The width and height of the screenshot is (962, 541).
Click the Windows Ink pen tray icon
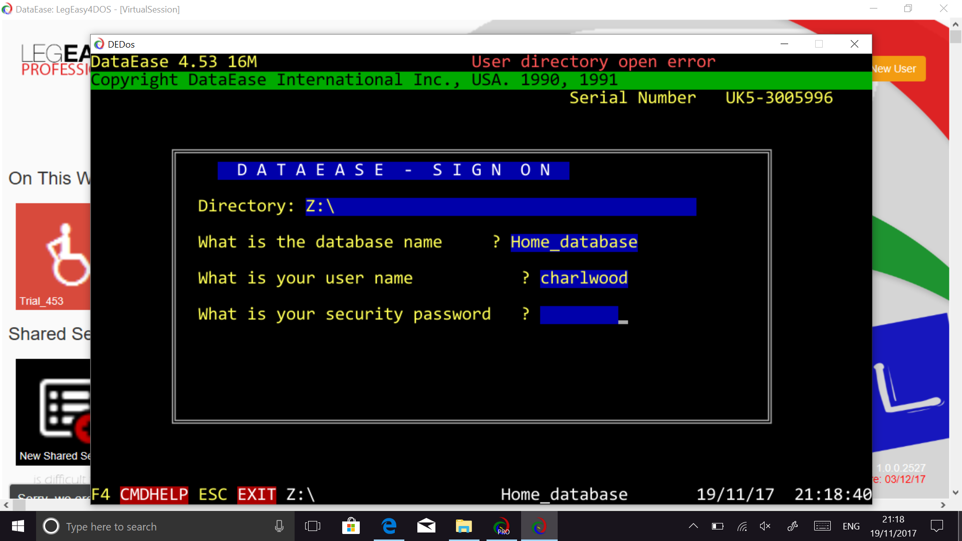tap(793, 526)
